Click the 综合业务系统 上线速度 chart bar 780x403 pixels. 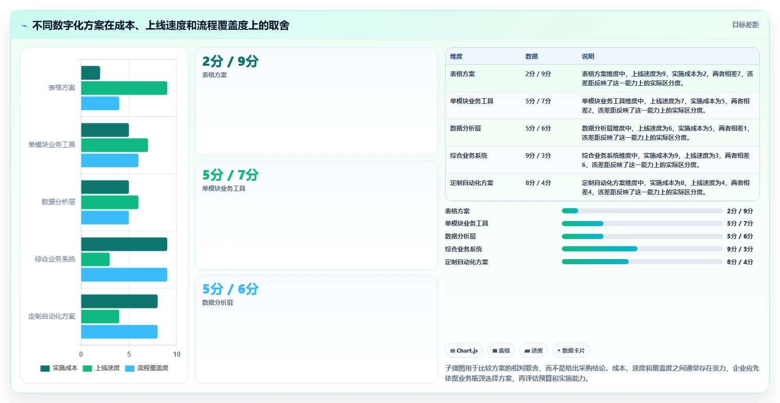coord(95,260)
